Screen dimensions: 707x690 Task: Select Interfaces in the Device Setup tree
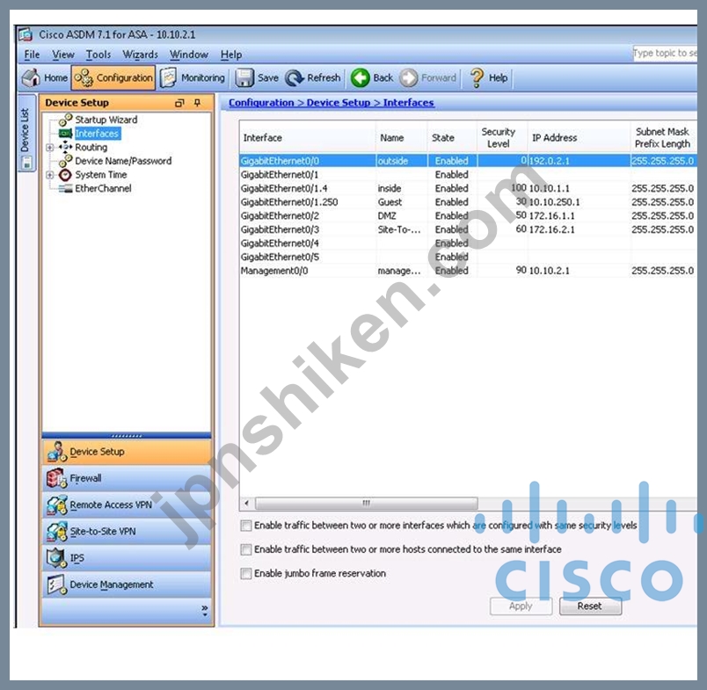97,134
